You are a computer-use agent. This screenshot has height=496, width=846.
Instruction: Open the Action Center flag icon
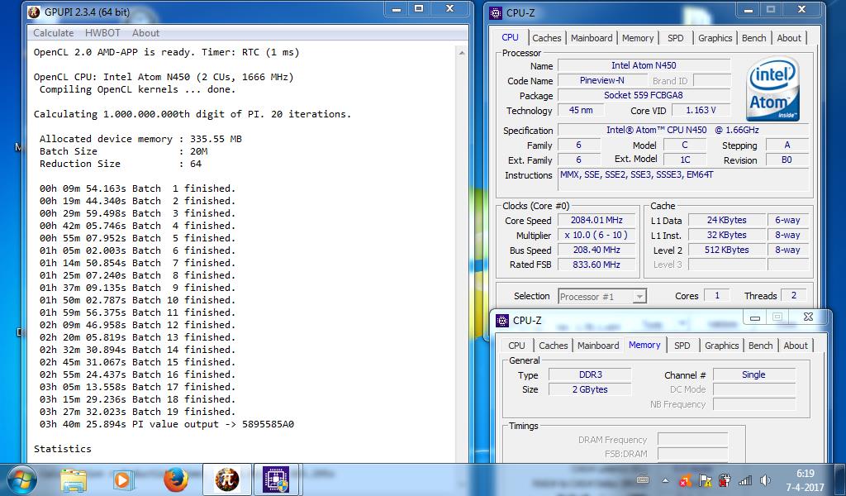point(705,479)
